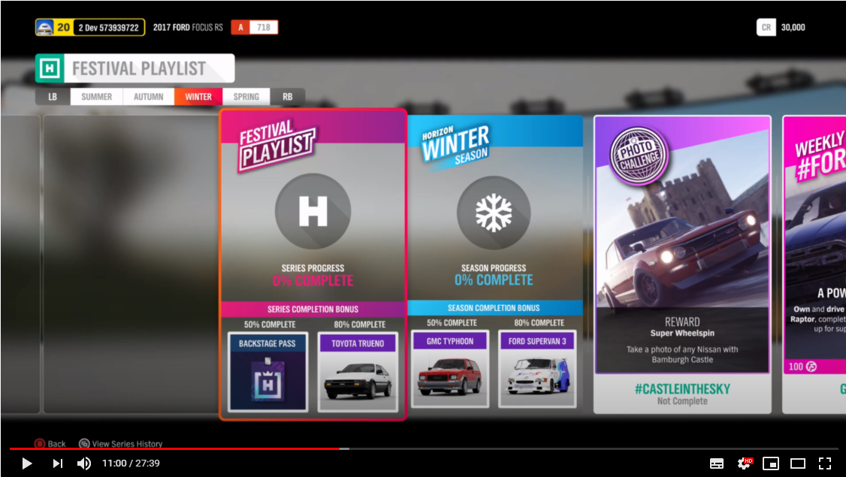Screen dimensions: 846x477
Task: Mute the video volume
Action: pos(83,463)
